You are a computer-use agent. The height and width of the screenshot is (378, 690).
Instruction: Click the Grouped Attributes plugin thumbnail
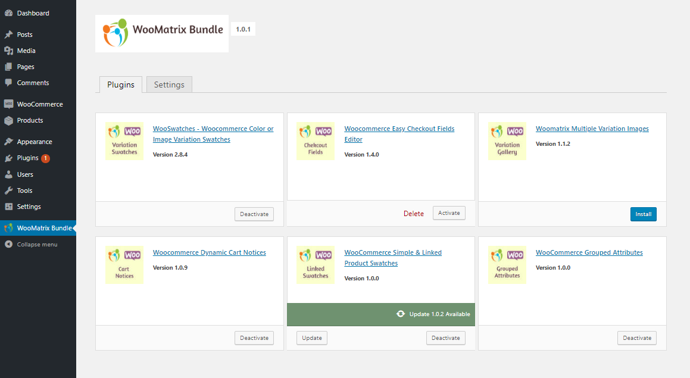coord(507,265)
